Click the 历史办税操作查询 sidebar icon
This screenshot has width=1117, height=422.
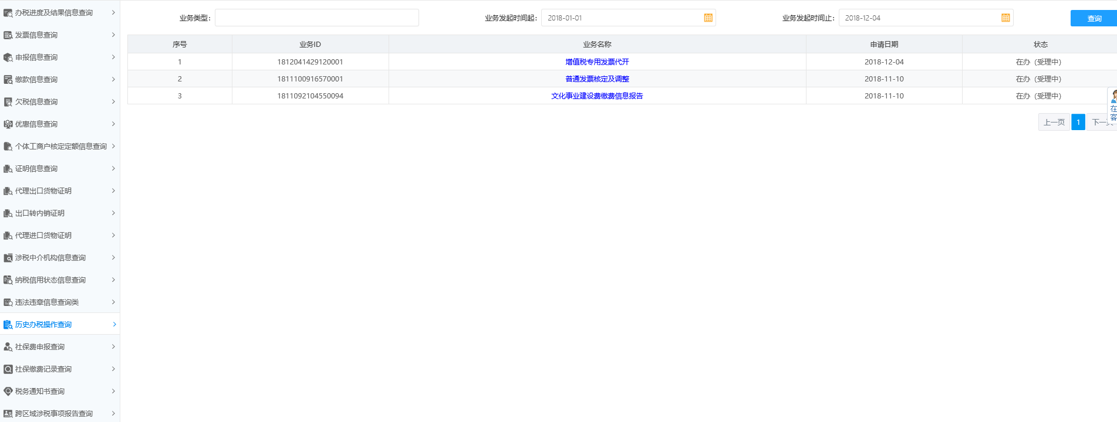8,325
